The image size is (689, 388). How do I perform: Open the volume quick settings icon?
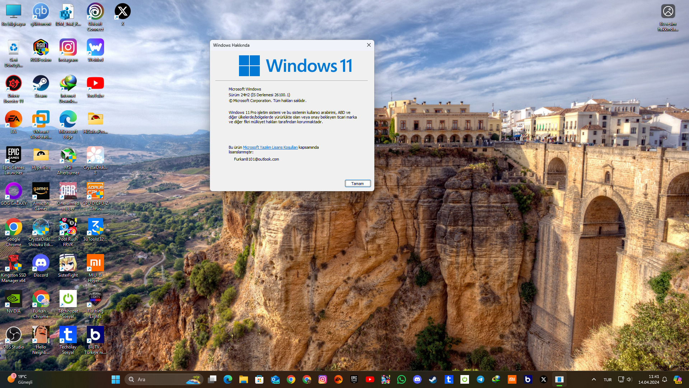pyautogui.click(x=629, y=379)
